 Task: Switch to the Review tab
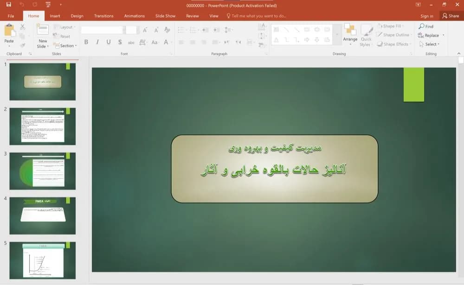tap(193, 16)
